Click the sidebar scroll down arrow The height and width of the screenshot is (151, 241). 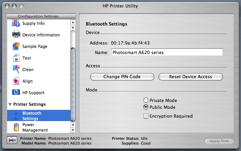[73, 130]
